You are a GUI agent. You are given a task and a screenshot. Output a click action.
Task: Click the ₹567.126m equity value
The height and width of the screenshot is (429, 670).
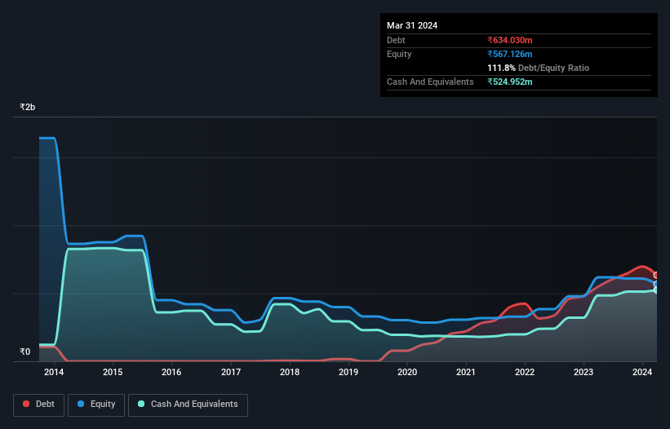[510, 54]
